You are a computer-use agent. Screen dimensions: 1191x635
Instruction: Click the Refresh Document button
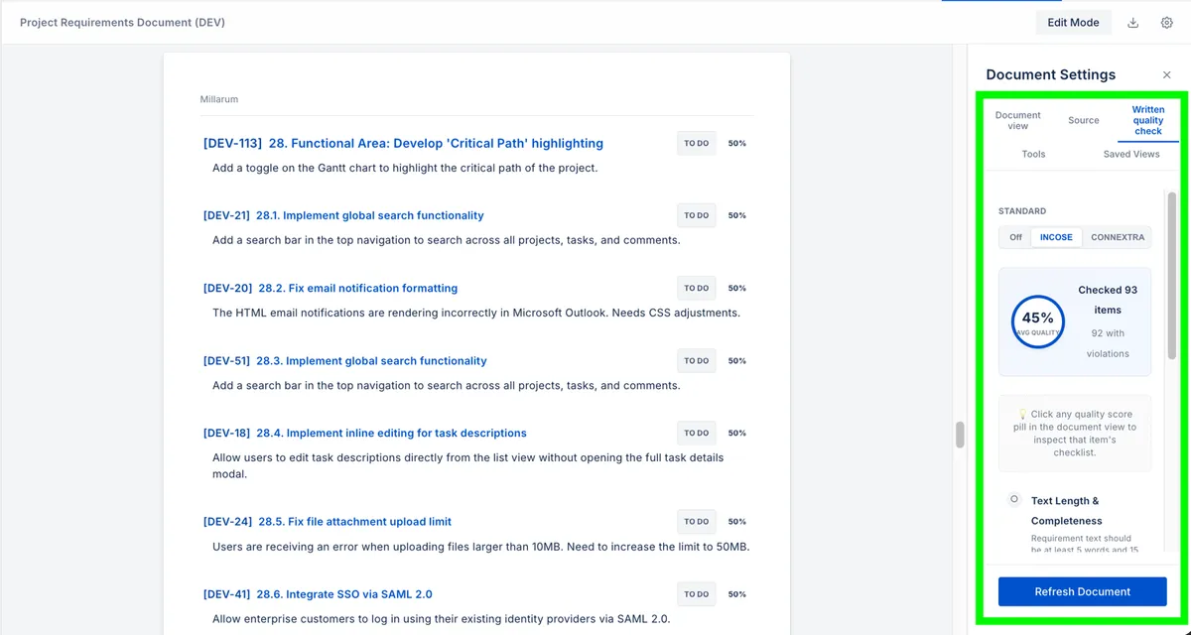pyautogui.click(x=1082, y=591)
